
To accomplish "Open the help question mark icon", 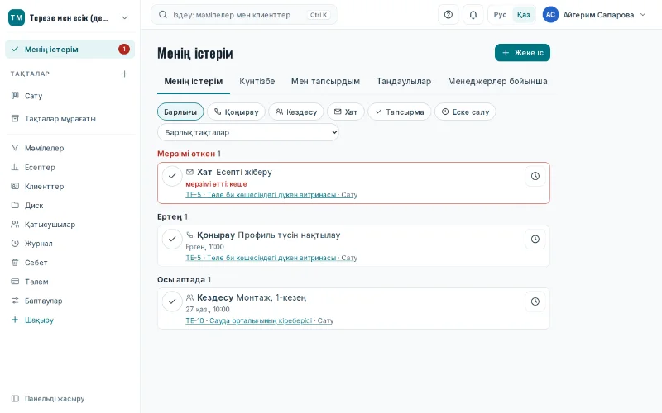I will (449, 15).
